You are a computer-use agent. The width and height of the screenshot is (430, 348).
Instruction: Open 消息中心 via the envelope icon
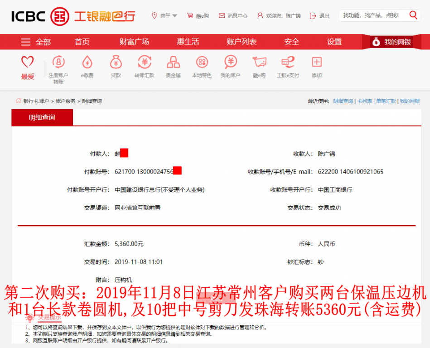pos(222,15)
